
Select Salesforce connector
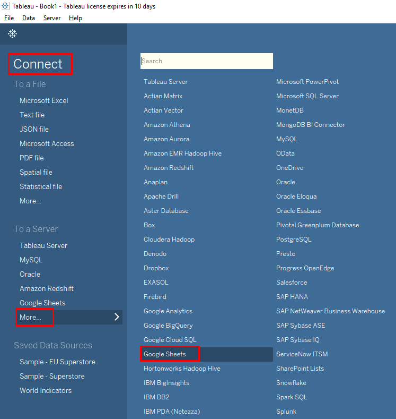click(x=292, y=283)
